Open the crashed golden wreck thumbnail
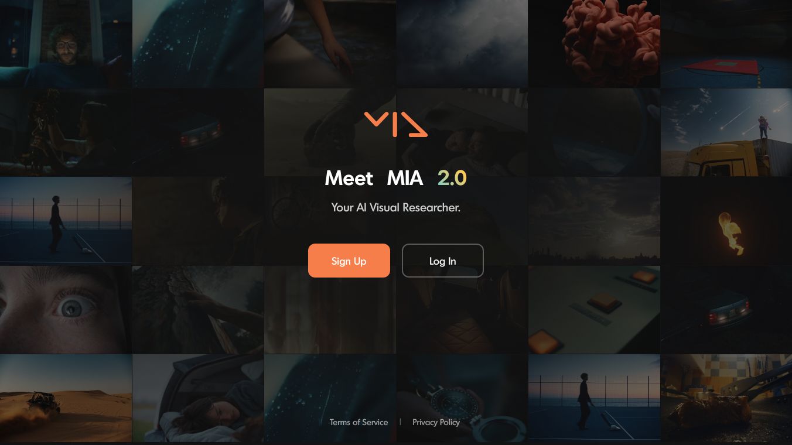The height and width of the screenshot is (445, 792). click(726, 398)
